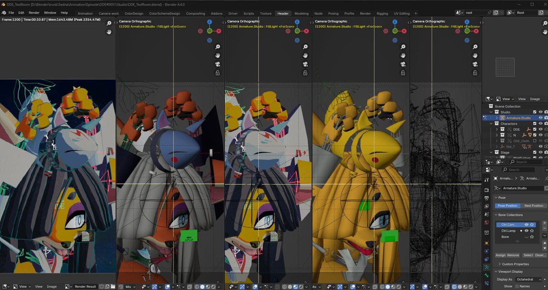Toggle exclude checkbox for Studio collection

535,112
